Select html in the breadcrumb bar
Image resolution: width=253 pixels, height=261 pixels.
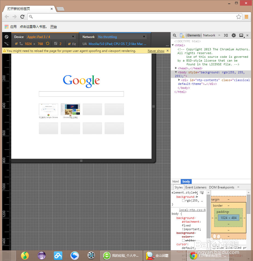[x=176, y=181]
